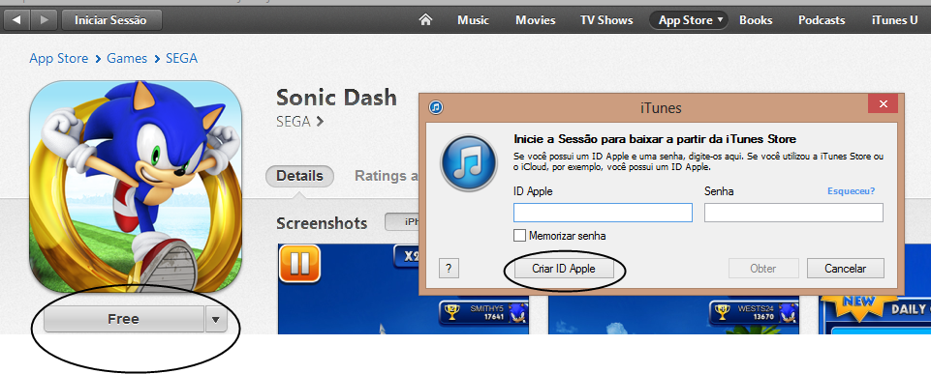The image size is (931, 374).
Task: Click the Sonic Dash app icon
Action: [136, 187]
